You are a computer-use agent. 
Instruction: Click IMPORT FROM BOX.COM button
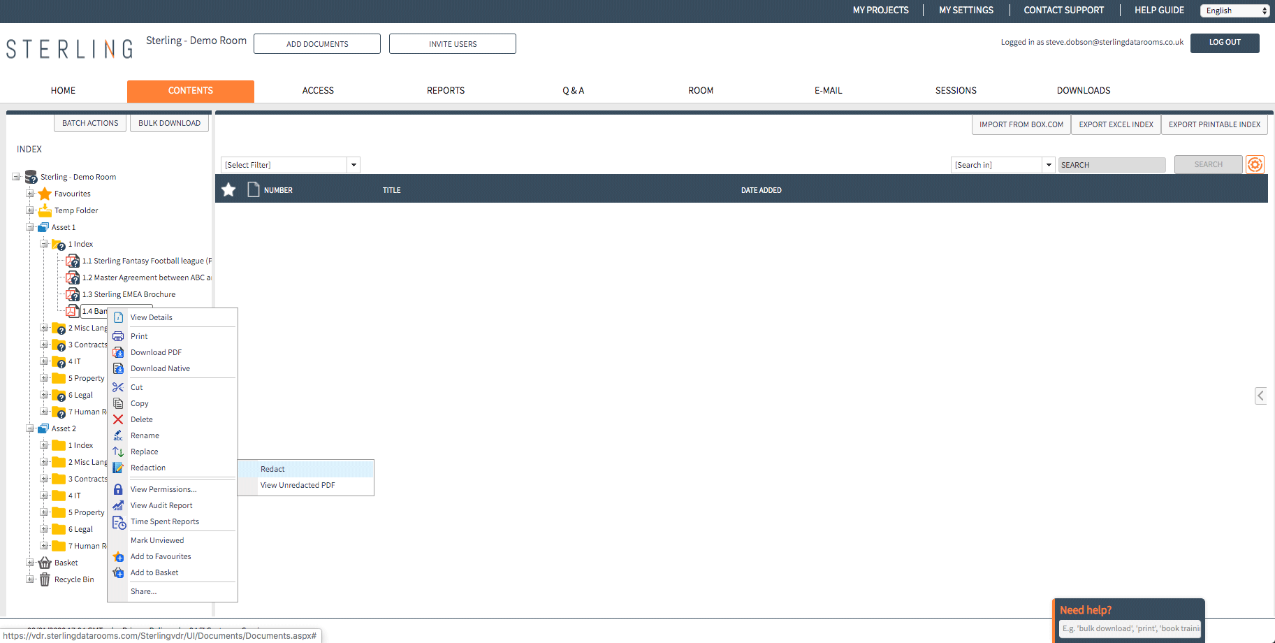click(x=1021, y=124)
